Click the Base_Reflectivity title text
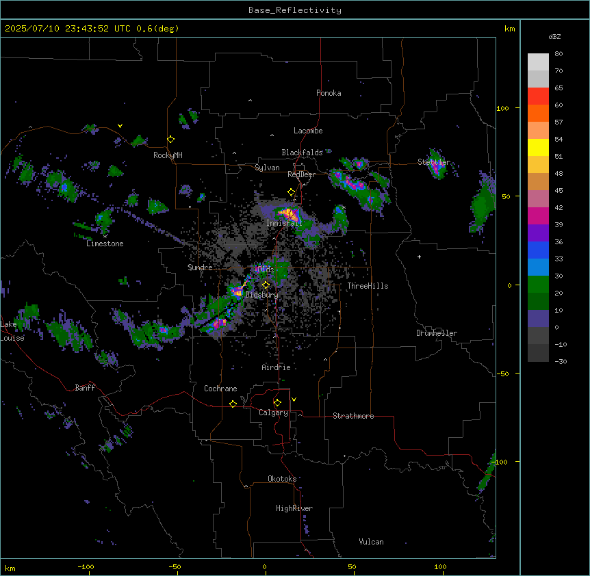 294,10
